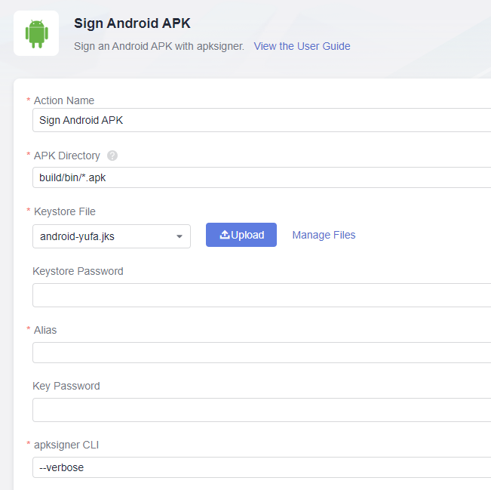Image resolution: width=491 pixels, height=490 pixels.
Task: Click the green Android robot icon
Action: (36, 33)
